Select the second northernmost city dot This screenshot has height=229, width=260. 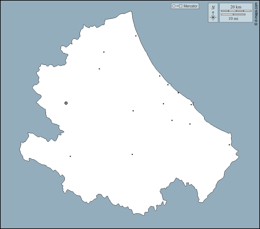[104, 52]
